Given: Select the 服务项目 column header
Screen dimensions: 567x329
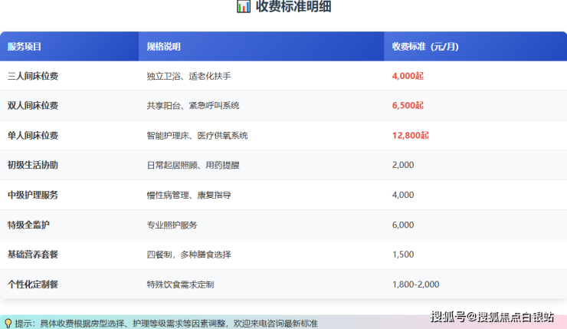Looking at the screenshot, I should 25,47.
